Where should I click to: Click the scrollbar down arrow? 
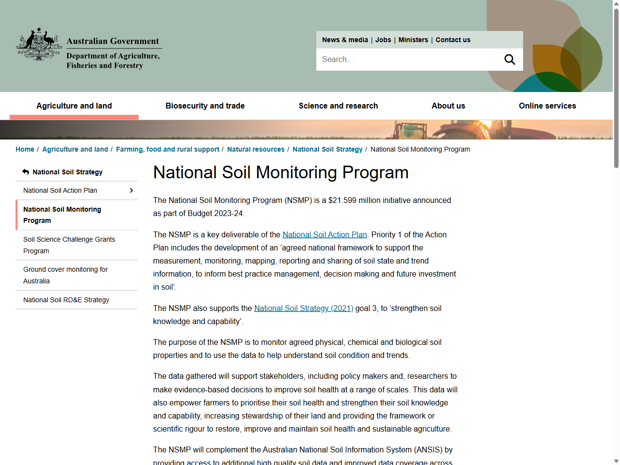click(x=616, y=461)
